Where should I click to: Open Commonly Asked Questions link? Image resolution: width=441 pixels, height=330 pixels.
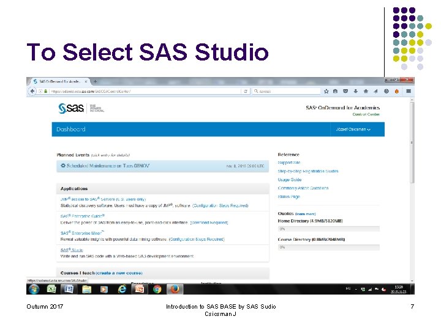[x=303, y=188]
